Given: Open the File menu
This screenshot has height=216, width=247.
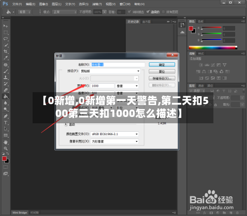Looking at the screenshot, I should (x=17, y=4).
